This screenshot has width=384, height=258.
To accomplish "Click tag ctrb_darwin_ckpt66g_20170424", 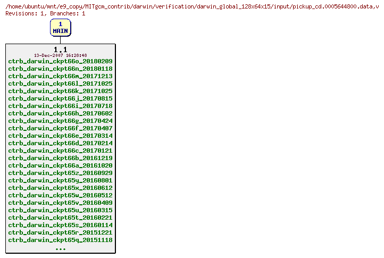I will pos(61,121).
